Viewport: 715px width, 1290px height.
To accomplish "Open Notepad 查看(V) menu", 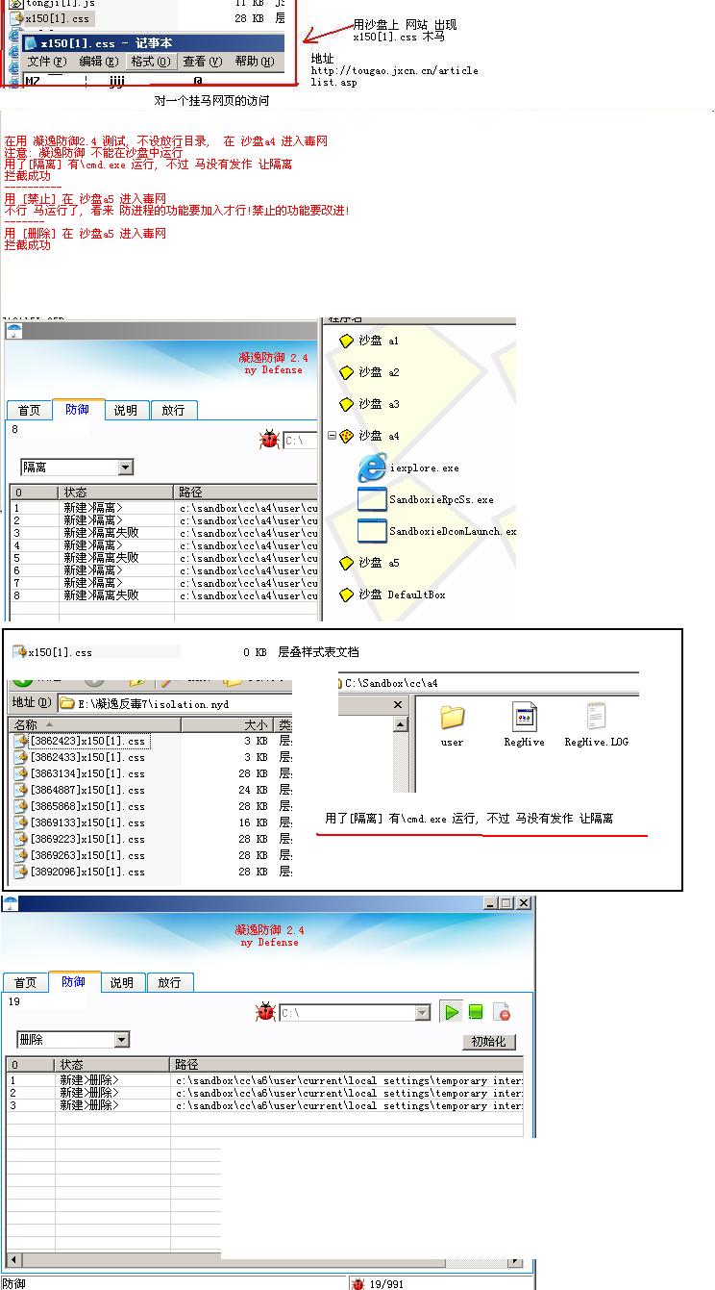I will pos(202,62).
